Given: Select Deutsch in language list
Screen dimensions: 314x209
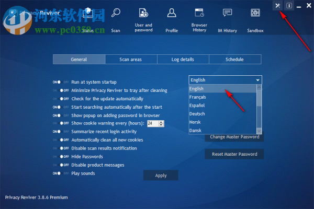Looking at the screenshot, I should click(223, 114).
